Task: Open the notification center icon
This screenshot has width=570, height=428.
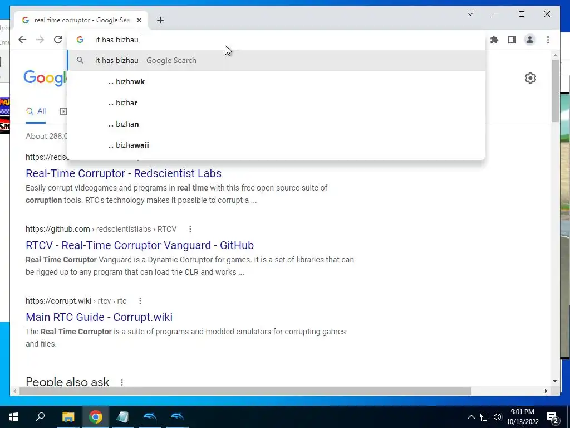Action: click(x=553, y=417)
